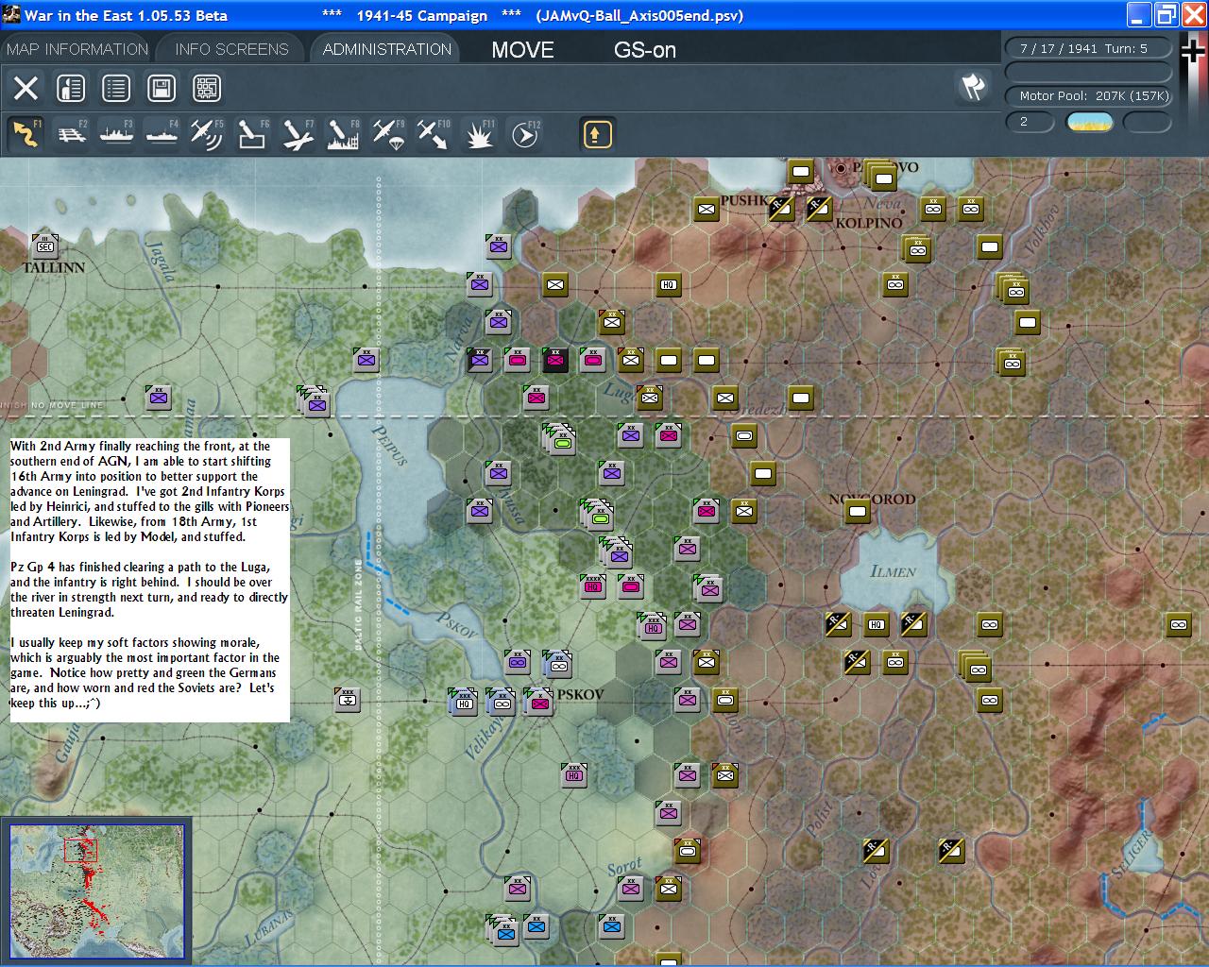Viewport: 1209px width, 967px height.
Task: Select the black counter with pink symbol
Action: 555,359
